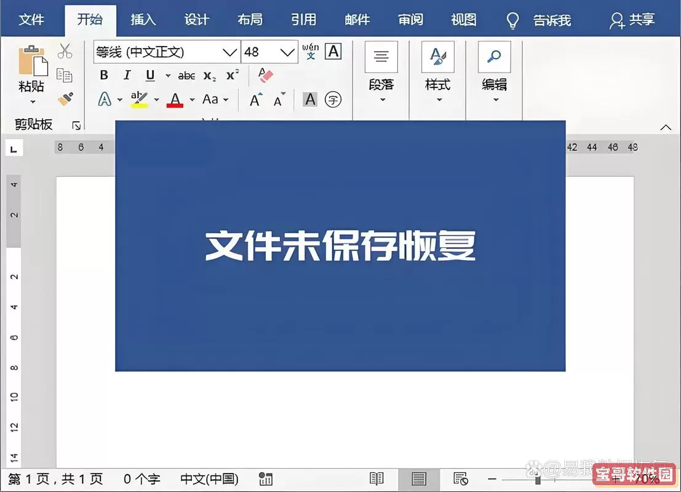Toggle strikethrough abc formatting
The image size is (681, 492).
(187, 76)
